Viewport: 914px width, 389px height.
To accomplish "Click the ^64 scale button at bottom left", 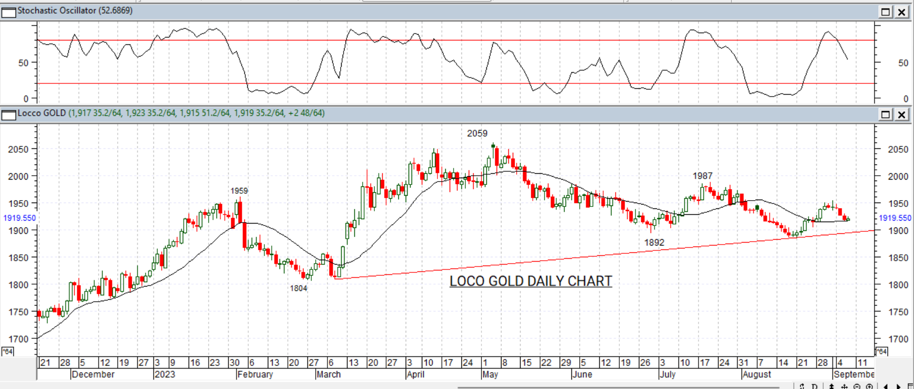I will point(7,351).
